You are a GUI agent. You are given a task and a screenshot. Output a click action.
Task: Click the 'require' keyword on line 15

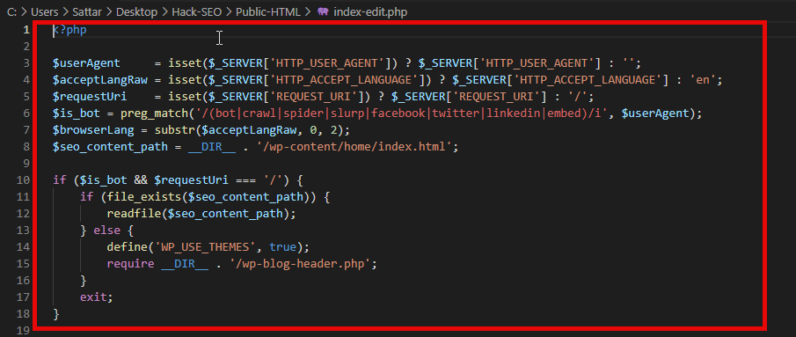tap(130, 264)
